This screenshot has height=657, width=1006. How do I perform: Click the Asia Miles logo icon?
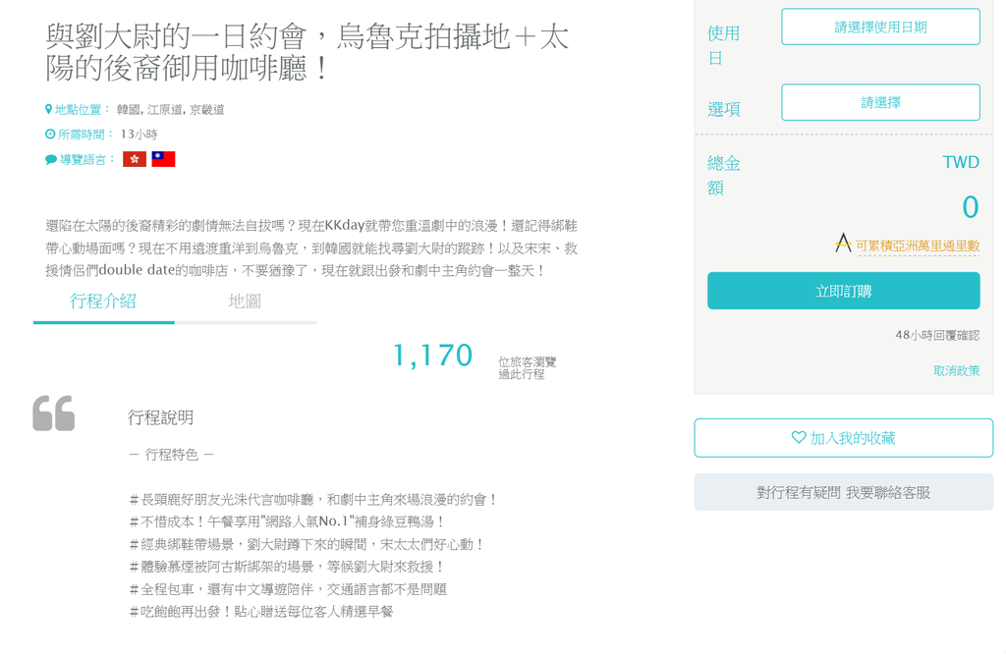coord(843,244)
